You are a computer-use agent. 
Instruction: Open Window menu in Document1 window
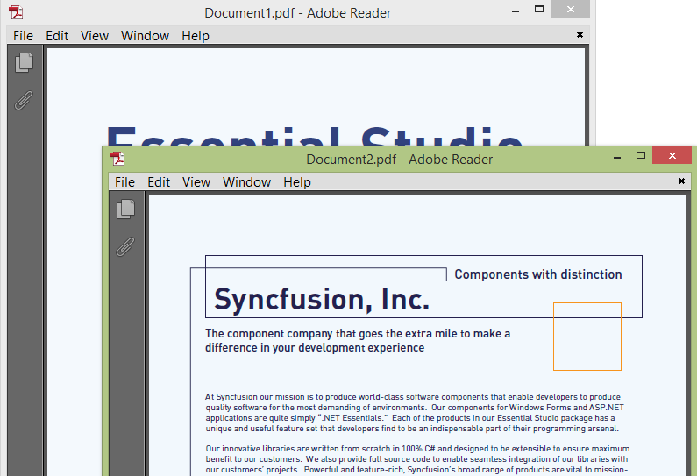click(x=145, y=36)
